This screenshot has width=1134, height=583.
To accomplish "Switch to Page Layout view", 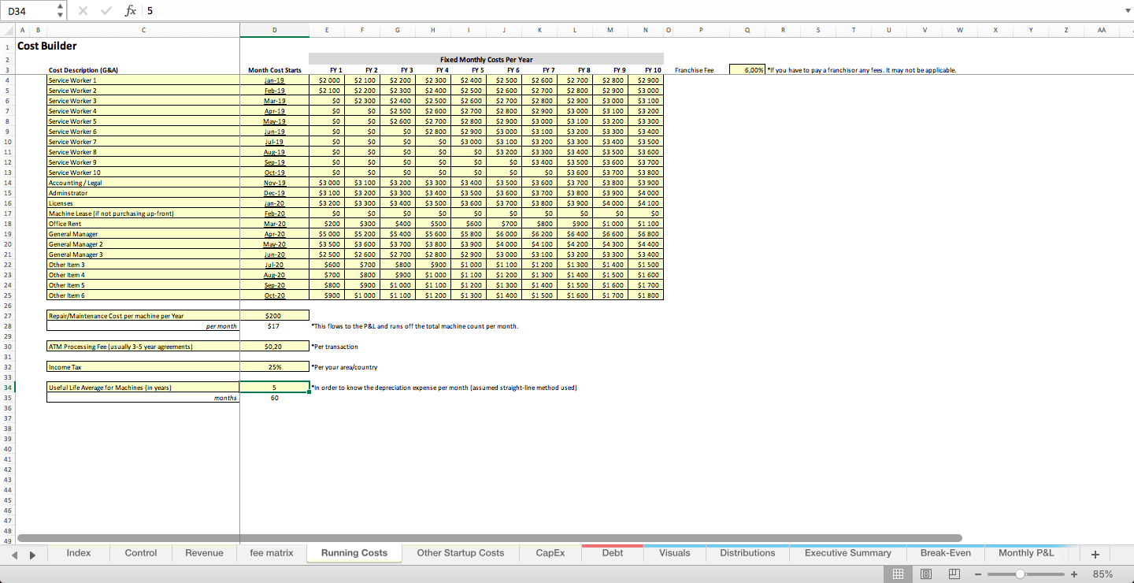I will point(925,574).
